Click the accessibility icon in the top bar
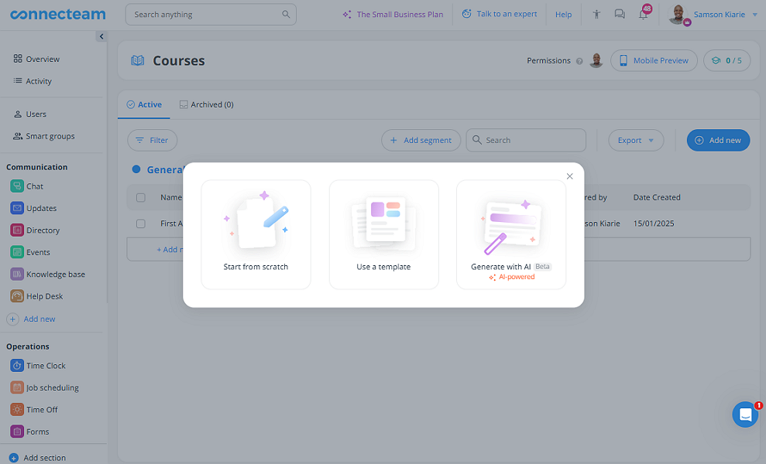 596,13
